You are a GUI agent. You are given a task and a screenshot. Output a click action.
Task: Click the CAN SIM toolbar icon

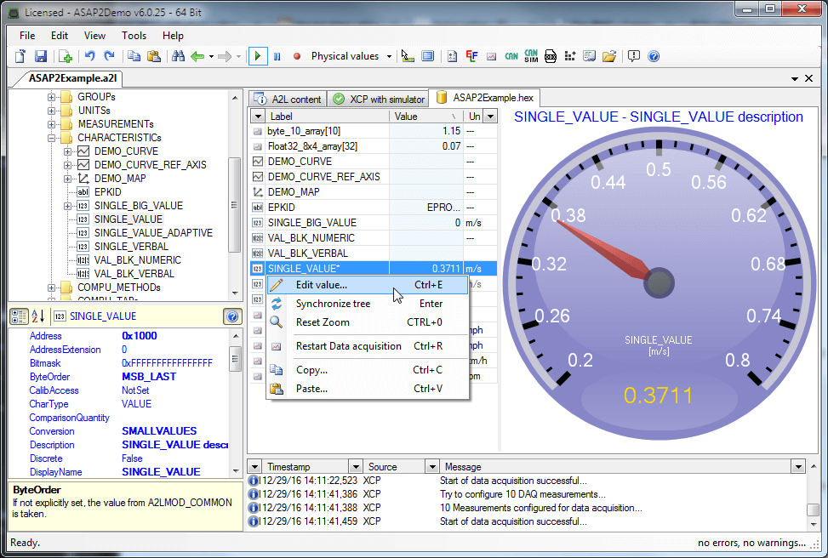tap(531, 56)
